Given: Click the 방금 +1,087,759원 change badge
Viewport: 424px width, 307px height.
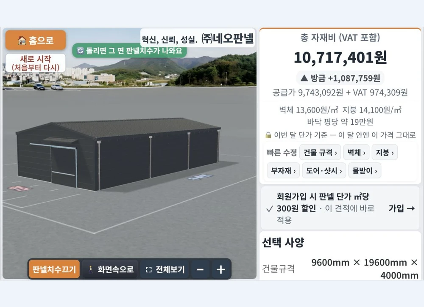Looking at the screenshot, I should (340, 78).
